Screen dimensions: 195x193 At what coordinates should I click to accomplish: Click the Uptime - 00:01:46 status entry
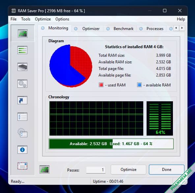108,181
